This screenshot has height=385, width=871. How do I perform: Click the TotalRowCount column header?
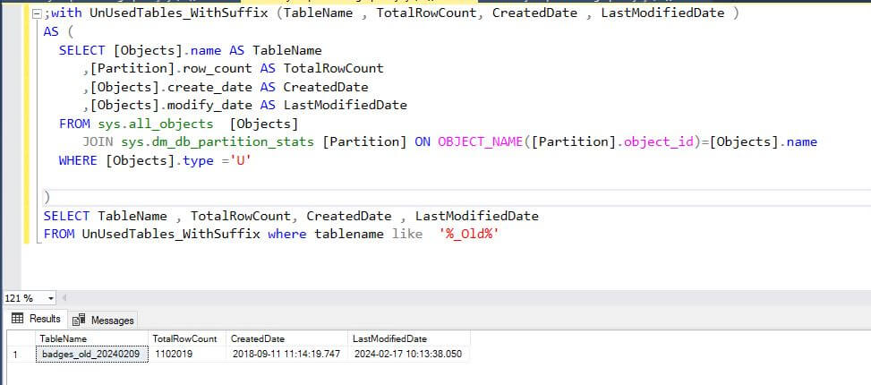(187, 338)
